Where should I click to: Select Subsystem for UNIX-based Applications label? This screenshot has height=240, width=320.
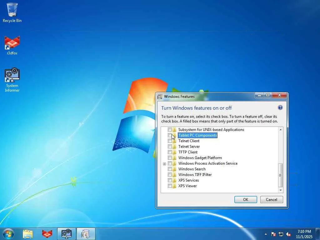click(211, 130)
